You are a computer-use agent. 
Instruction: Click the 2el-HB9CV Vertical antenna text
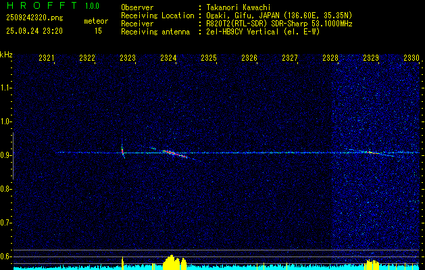point(263,32)
